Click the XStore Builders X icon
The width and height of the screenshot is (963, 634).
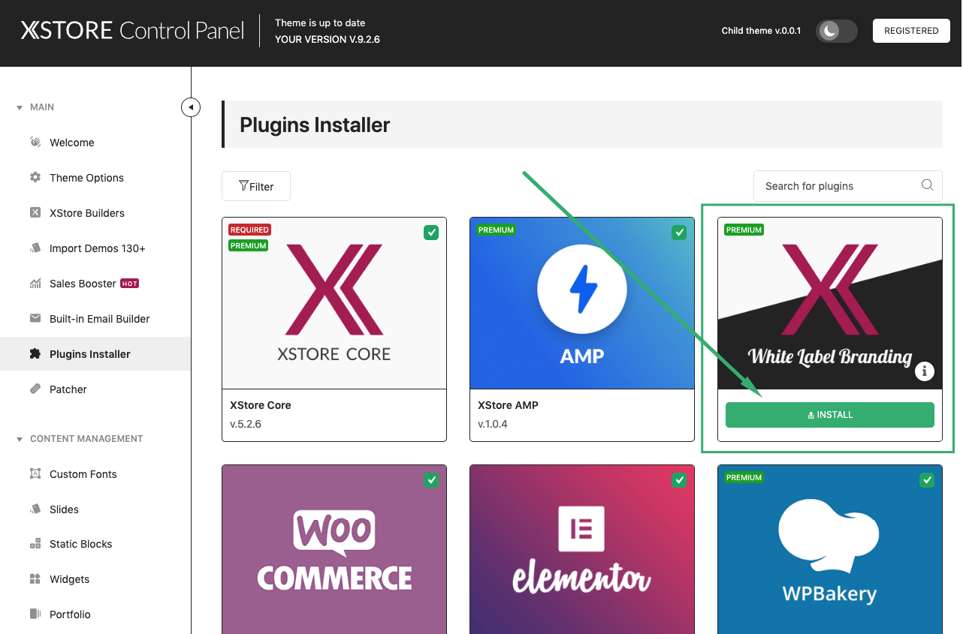click(x=35, y=212)
